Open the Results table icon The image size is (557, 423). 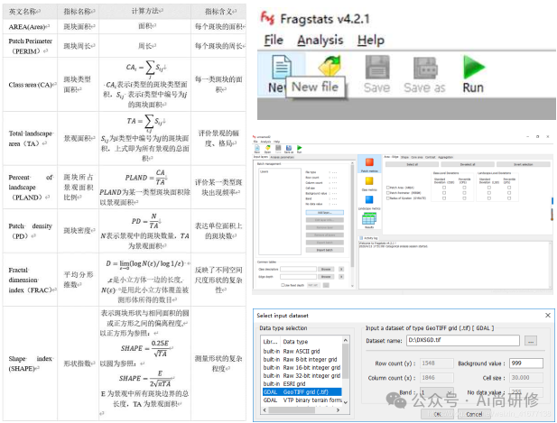(369, 218)
